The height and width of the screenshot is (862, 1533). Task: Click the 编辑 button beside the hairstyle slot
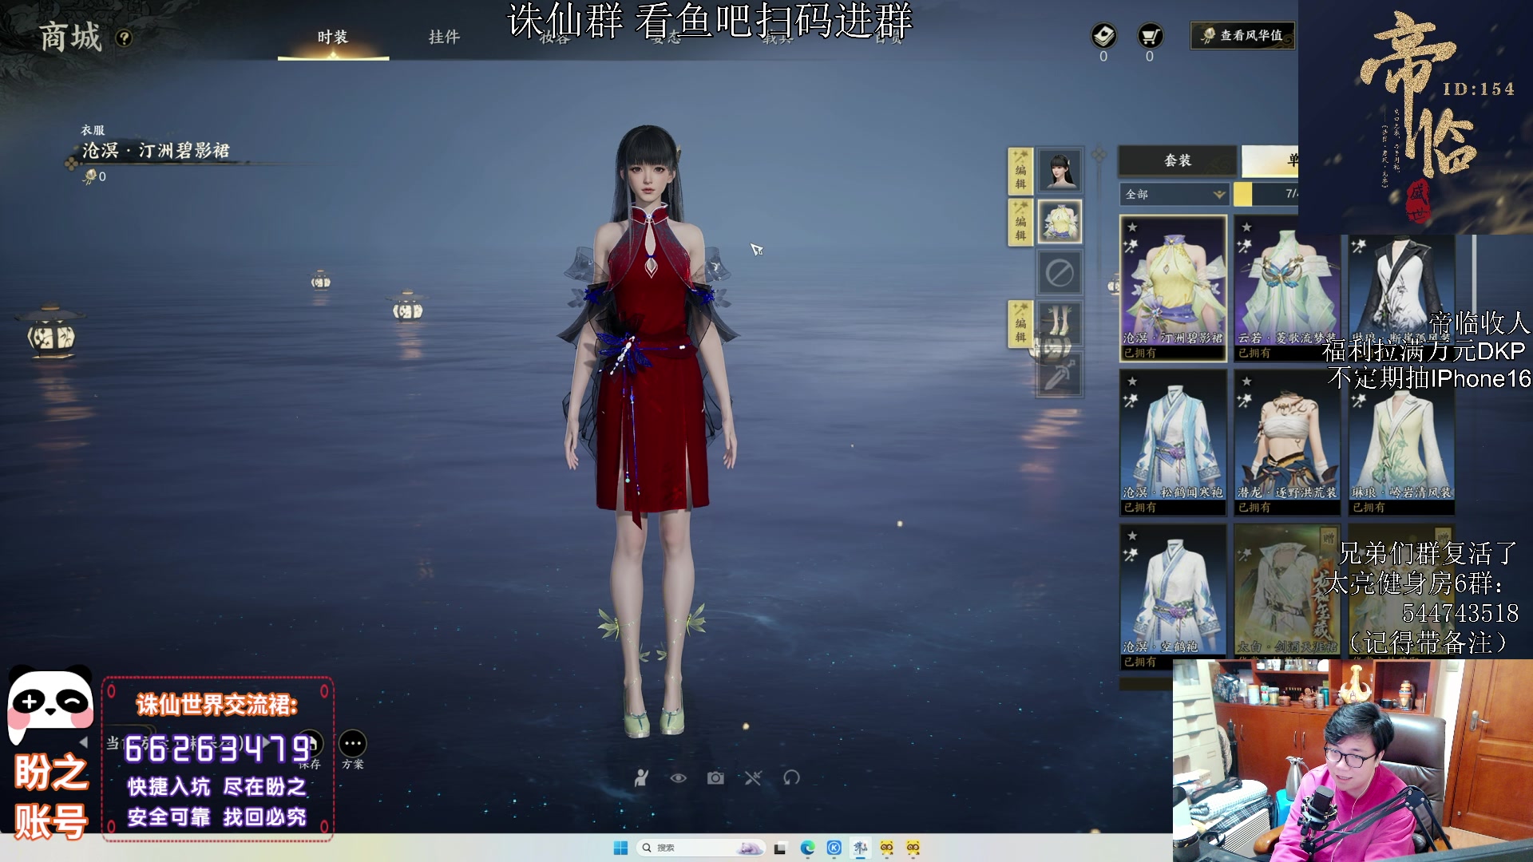(1020, 171)
